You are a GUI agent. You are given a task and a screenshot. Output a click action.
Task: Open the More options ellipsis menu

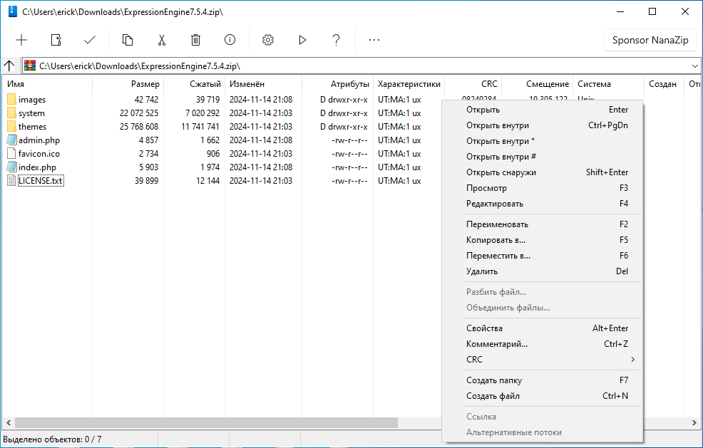pos(374,40)
